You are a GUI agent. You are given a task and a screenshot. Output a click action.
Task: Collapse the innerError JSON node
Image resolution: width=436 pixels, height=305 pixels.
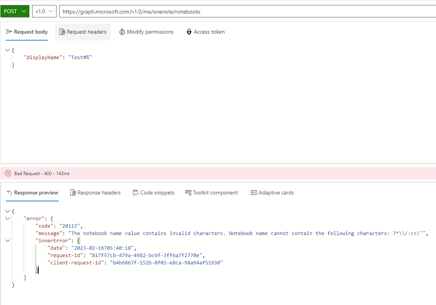click(x=7, y=240)
